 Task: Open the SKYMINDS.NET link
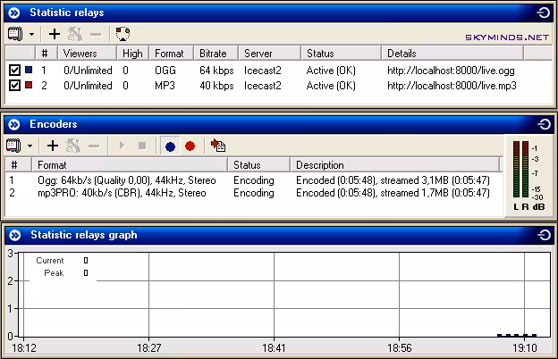pyautogui.click(x=507, y=38)
